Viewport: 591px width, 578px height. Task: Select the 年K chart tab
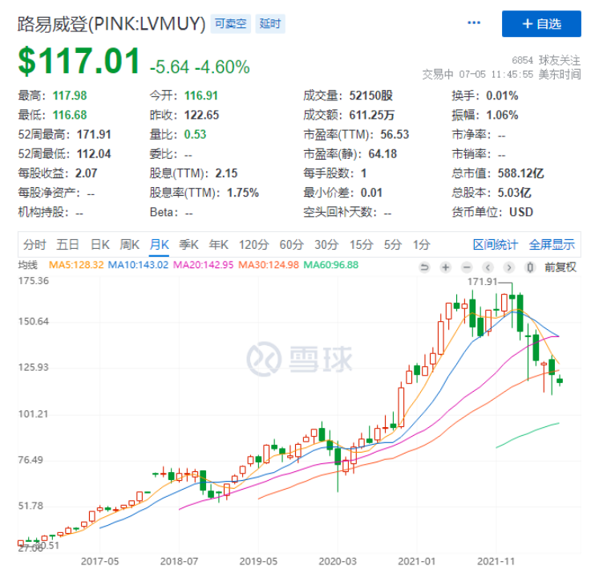(x=218, y=245)
